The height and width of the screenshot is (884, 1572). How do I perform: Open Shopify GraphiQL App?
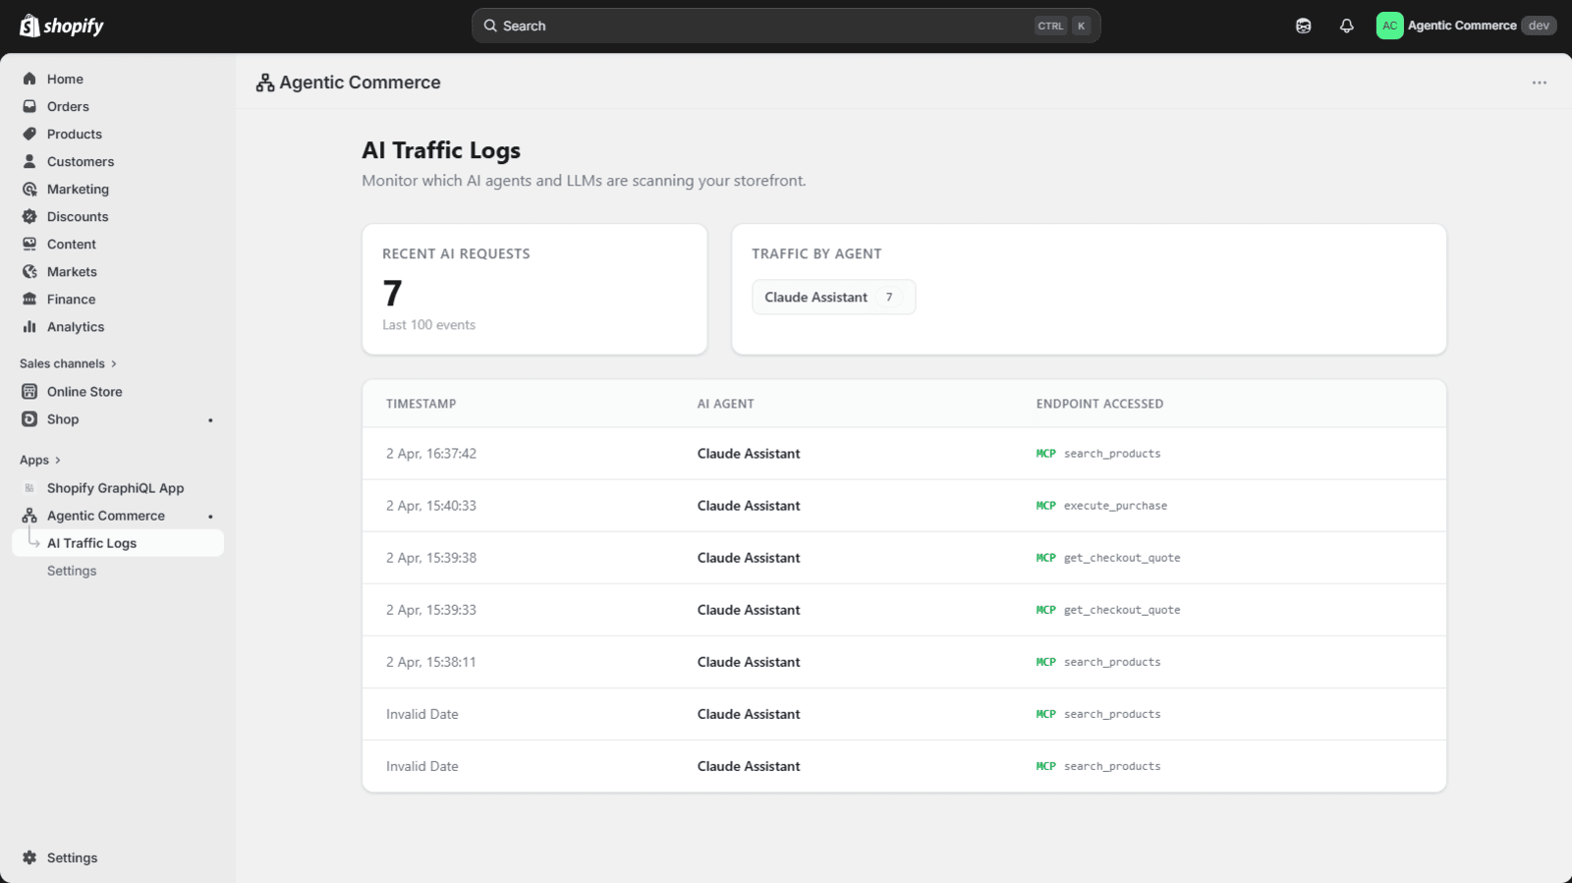(x=115, y=487)
